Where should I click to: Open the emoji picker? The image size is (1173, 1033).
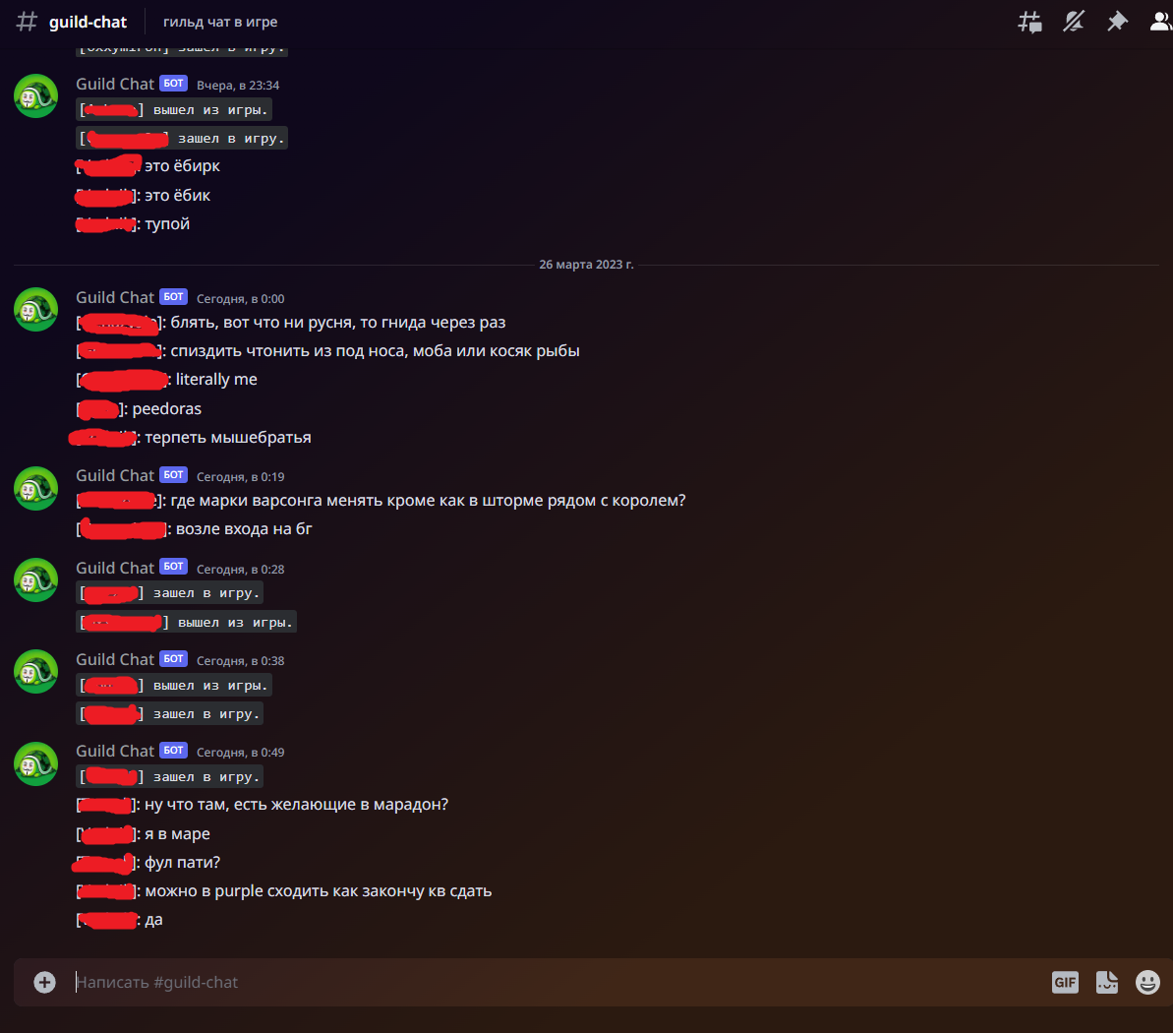point(1147,982)
